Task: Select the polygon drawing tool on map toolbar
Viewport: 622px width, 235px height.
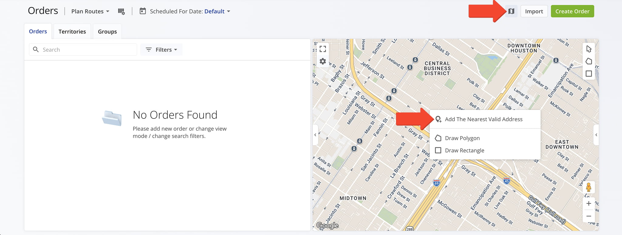Action: pyautogui.click(x=589, y=61)
